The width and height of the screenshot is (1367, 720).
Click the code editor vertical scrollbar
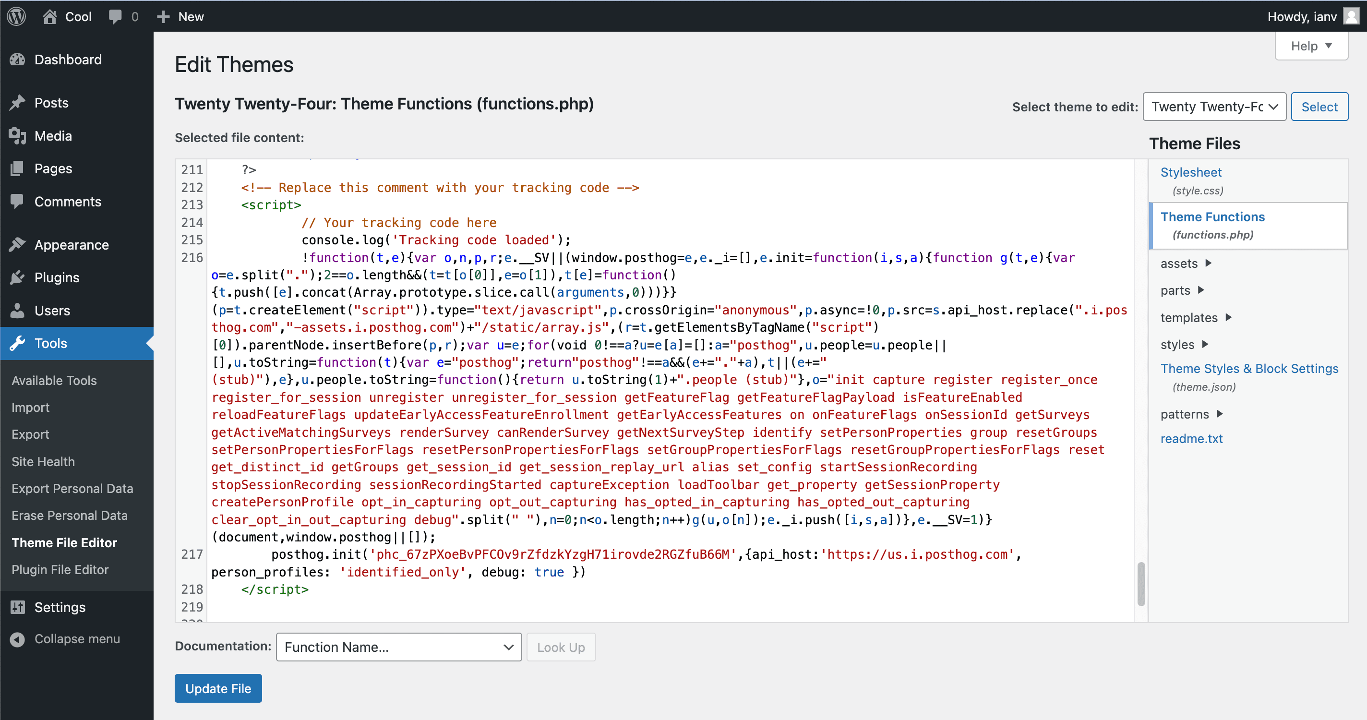(1140, 583)
